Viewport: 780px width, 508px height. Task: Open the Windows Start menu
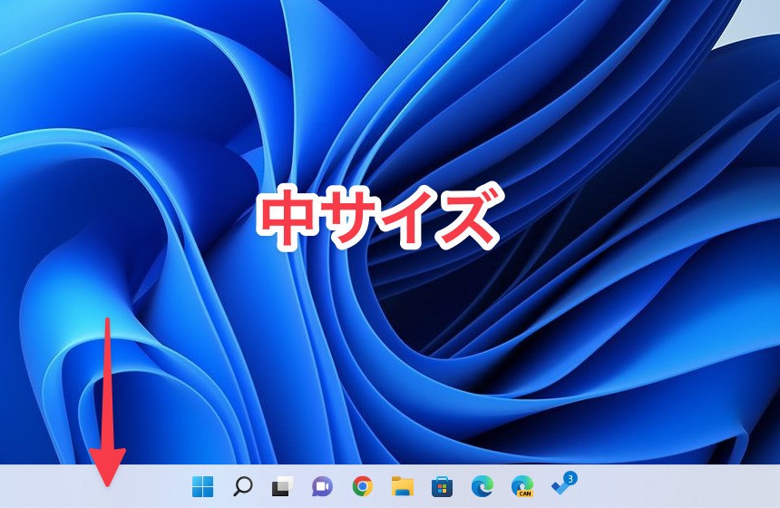(x=202, y=486)
